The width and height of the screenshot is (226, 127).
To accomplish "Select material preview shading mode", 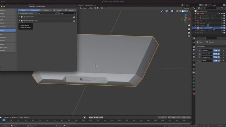I will point(185,11).
